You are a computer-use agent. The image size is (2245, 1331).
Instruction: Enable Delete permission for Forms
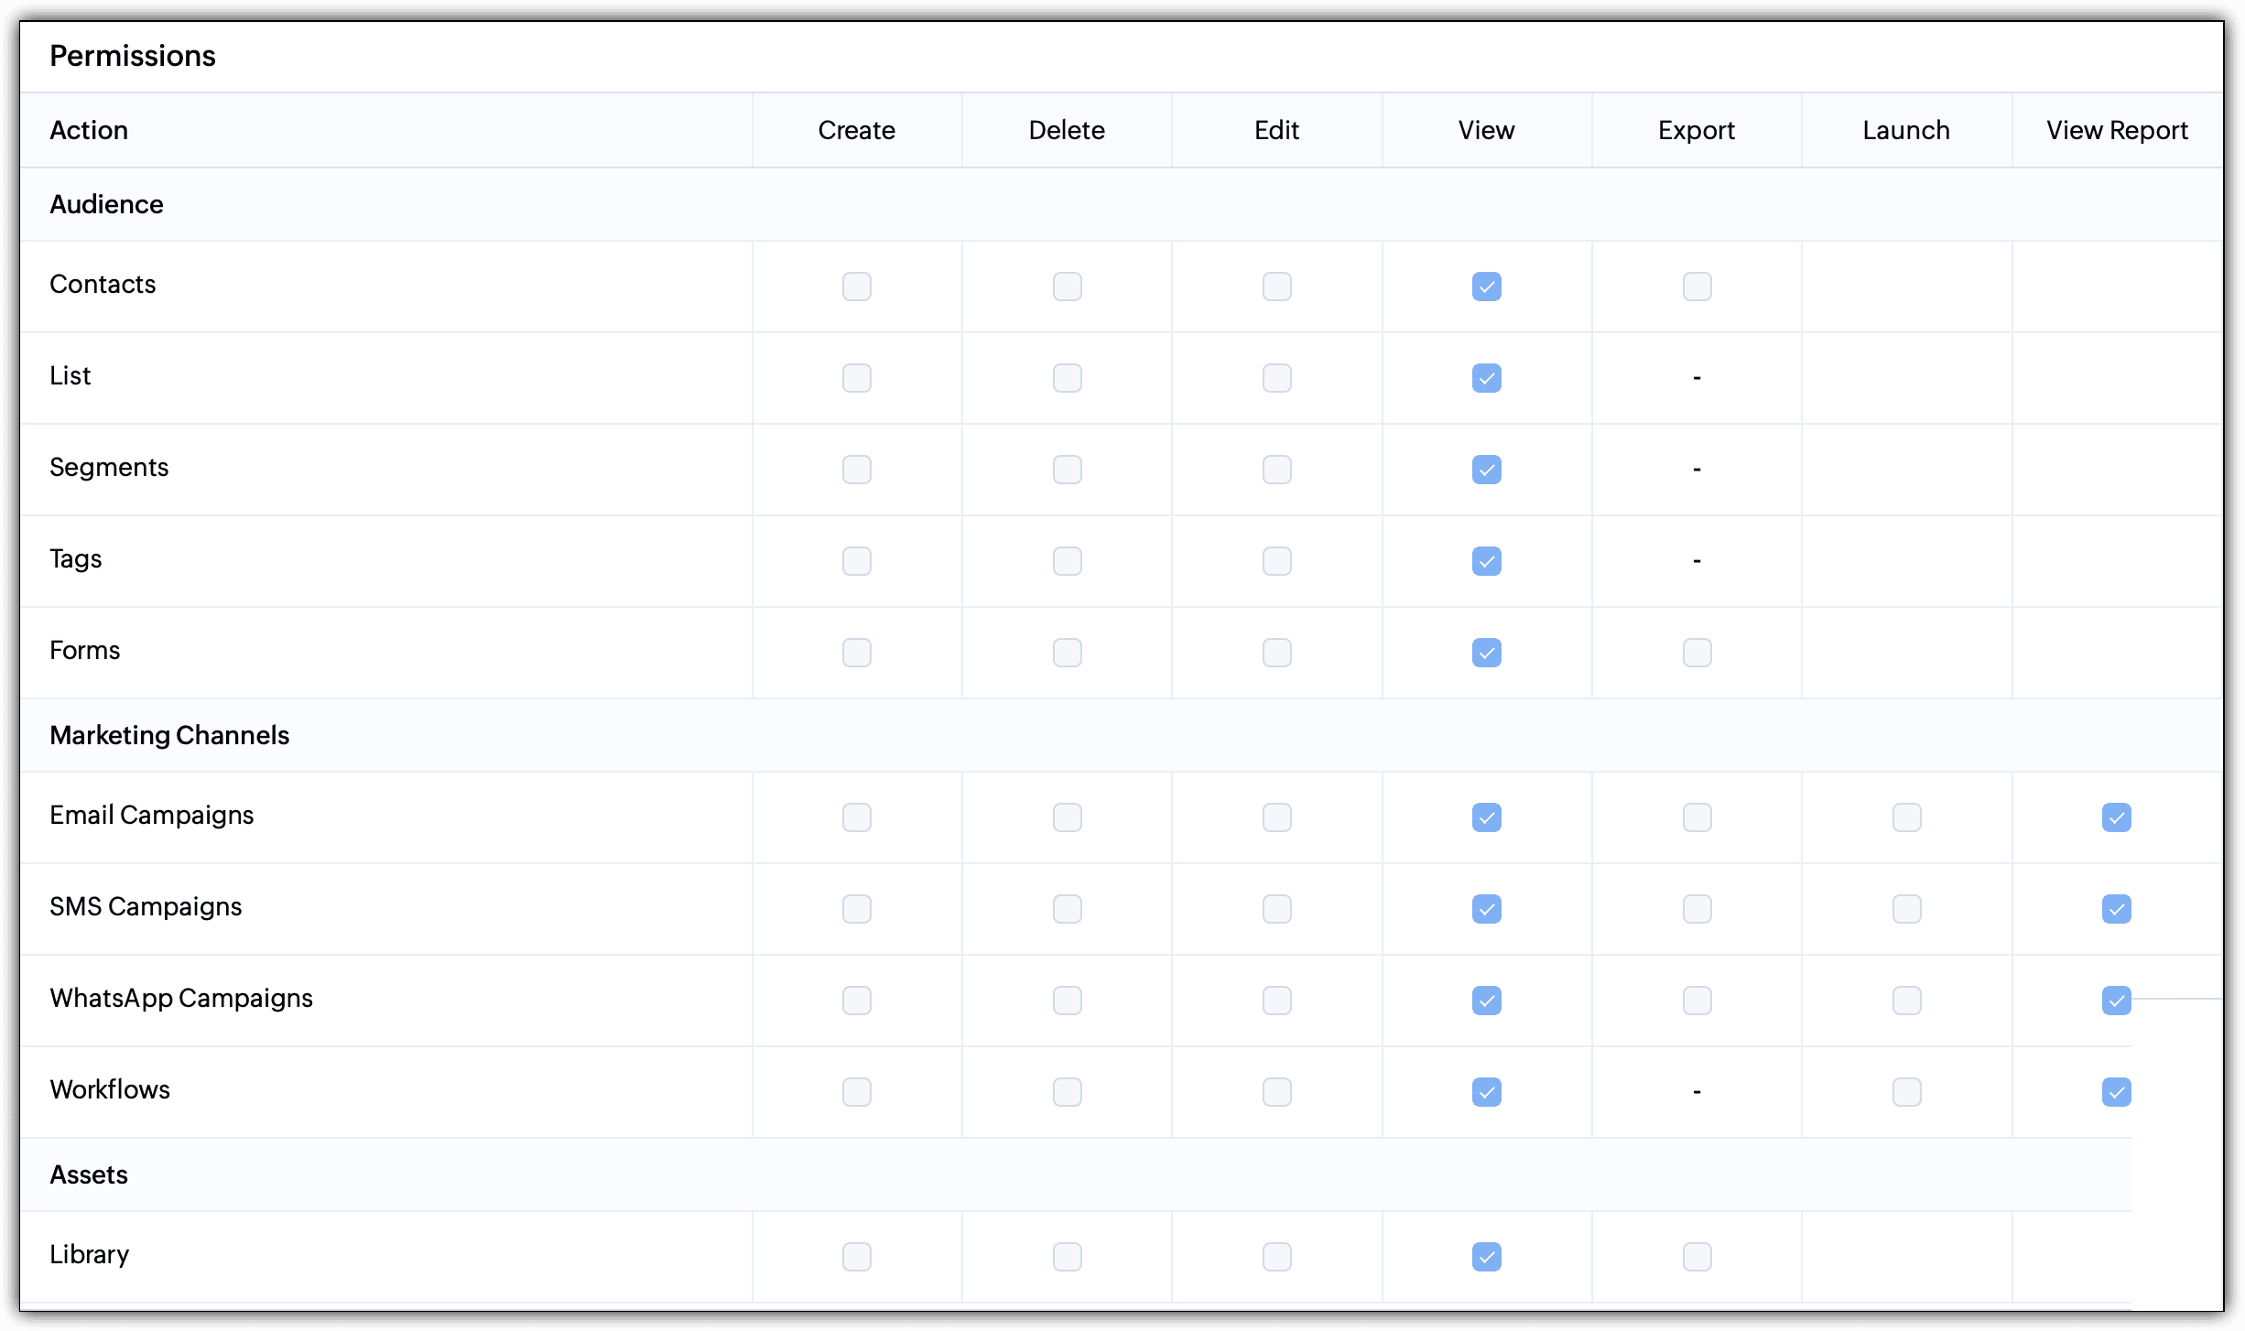(x=1067, y=653)
